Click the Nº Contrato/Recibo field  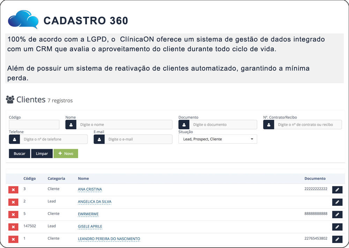(307, 125)
